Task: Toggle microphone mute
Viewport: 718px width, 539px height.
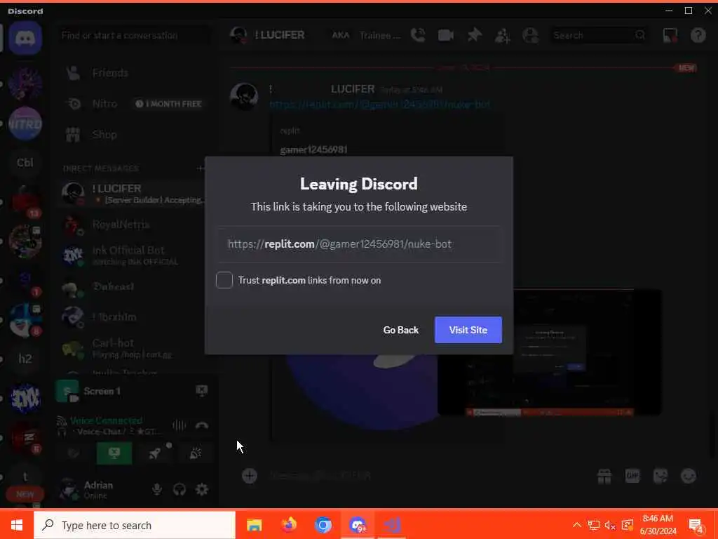Action: pos(157,489)
